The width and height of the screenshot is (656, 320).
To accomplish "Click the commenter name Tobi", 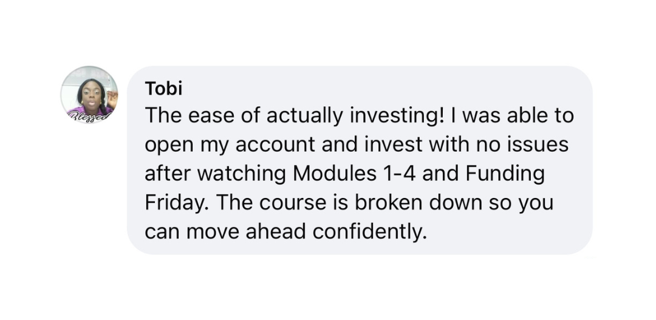I will (163, 88).
